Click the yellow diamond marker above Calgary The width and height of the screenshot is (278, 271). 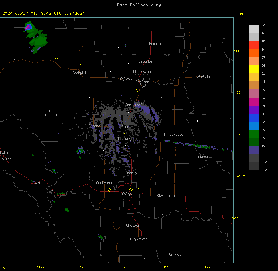(x=131, y=190)
